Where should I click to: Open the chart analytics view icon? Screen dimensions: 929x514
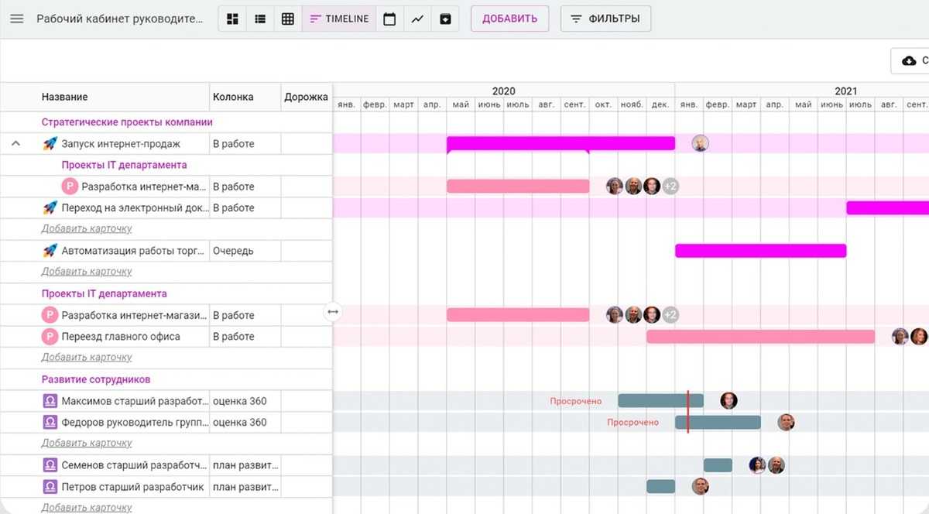pyautogui.click(x=417, y=19)
